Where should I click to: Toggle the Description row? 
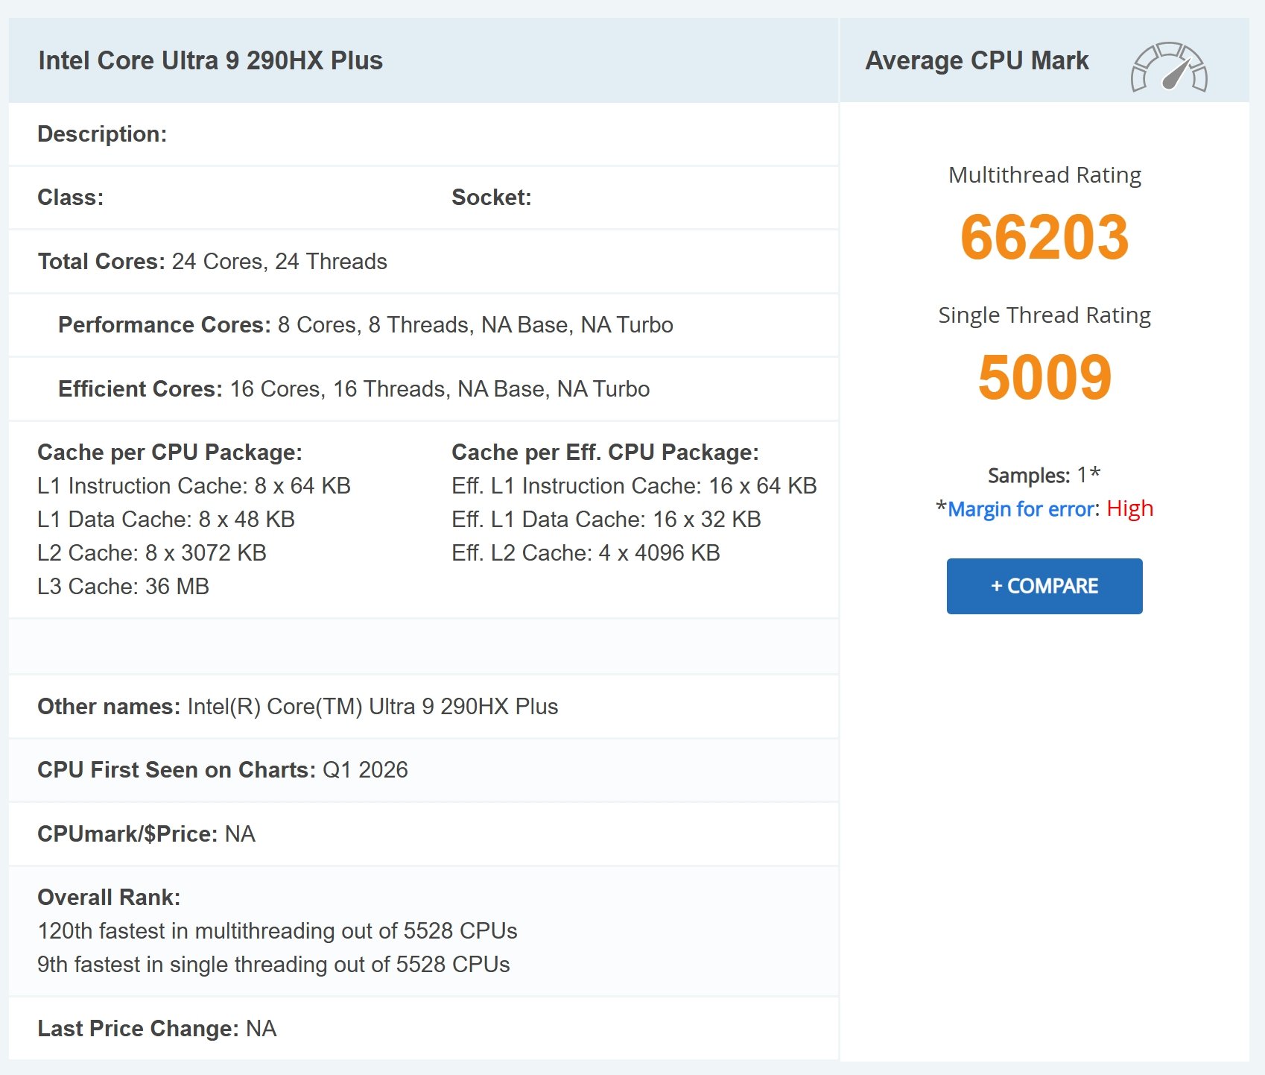(104, 134)
